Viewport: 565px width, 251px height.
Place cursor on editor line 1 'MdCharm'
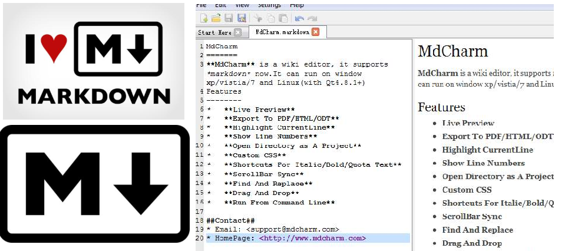coord(222,47)
